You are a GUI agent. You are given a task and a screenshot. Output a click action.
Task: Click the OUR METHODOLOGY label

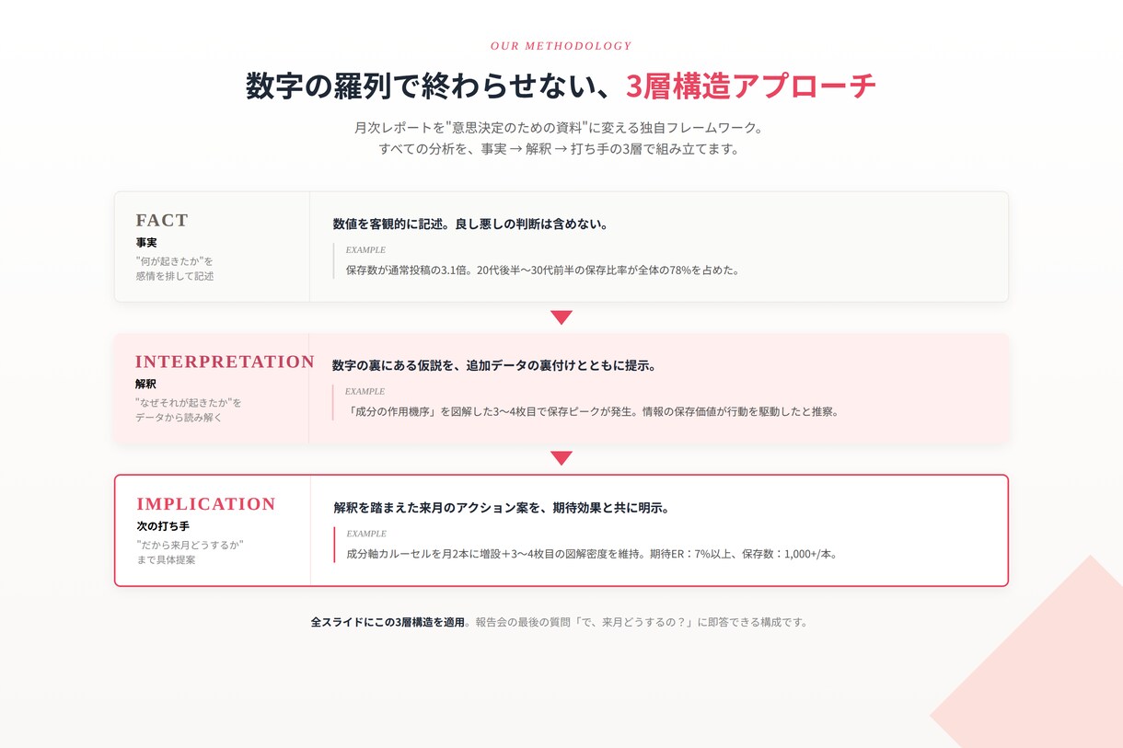click(x=561, y=46)
